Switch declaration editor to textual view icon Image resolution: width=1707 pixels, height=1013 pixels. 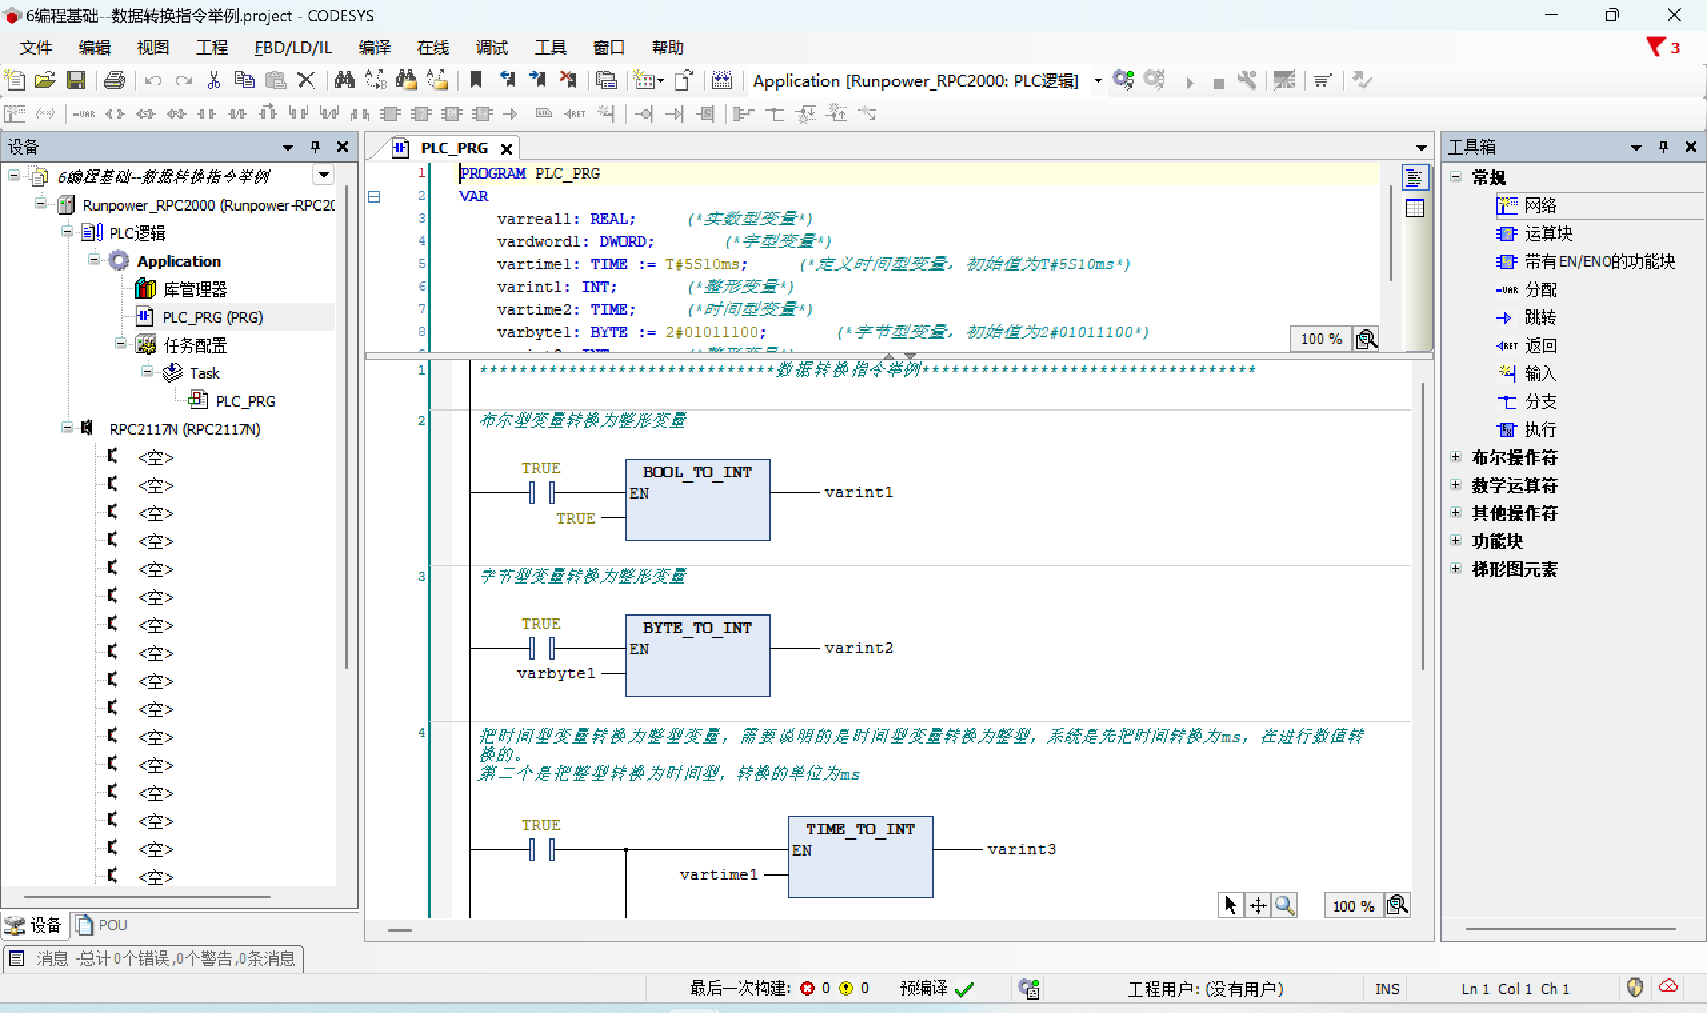[1414, 178]
